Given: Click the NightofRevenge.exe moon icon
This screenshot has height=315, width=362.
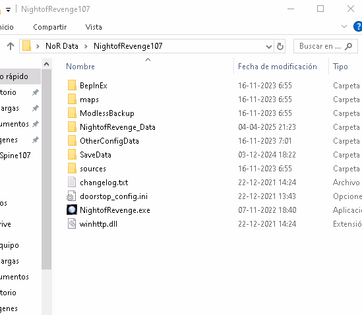Looking at the screenshot, I should point(72,210).
